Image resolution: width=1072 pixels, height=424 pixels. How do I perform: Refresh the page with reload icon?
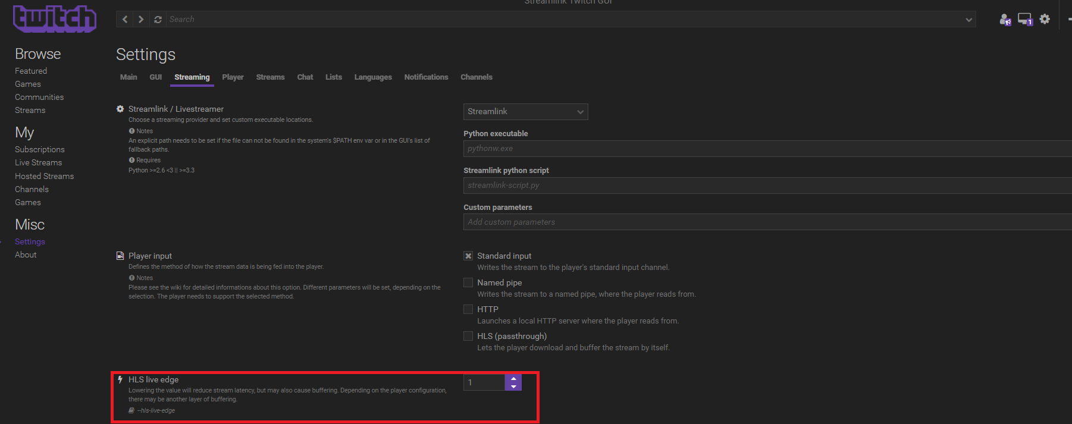coord(158,20)
